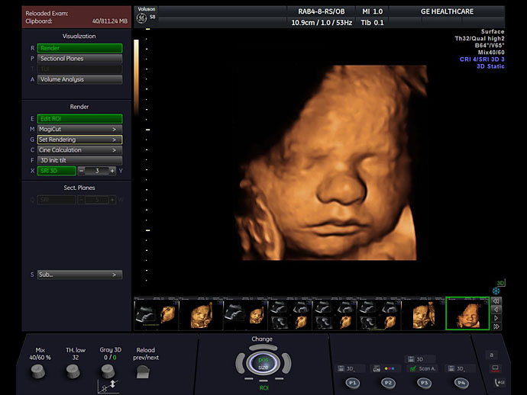Image resolution: width=527 pixels, height=395 pixels.
Task: Click the Mix 40/60 % knob
Action: pyautogui.click(x=38, y=371)
